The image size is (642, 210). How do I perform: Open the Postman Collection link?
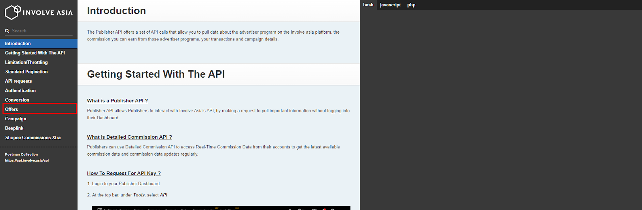(x=21, y=154)
